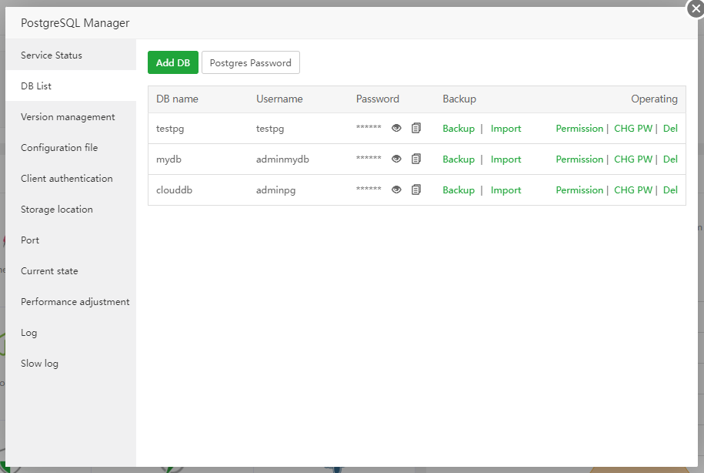This screenshot has width=704, height=473.
Task: Open the Configuration file section
Action: click(x=71, y=147)
